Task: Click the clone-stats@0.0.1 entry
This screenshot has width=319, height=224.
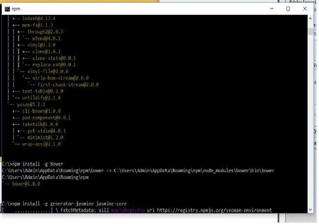Action: [x=54, y=58]
